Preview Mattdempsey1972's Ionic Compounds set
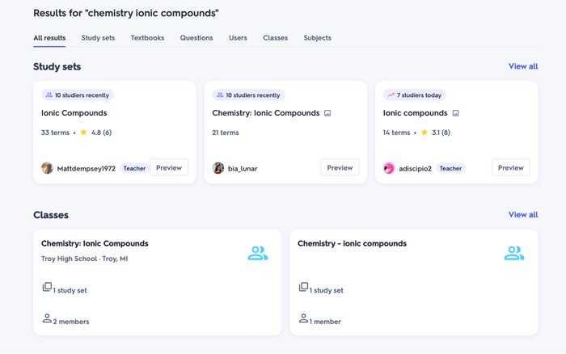This screenshot has height=354, width=566. coord(169,168)
